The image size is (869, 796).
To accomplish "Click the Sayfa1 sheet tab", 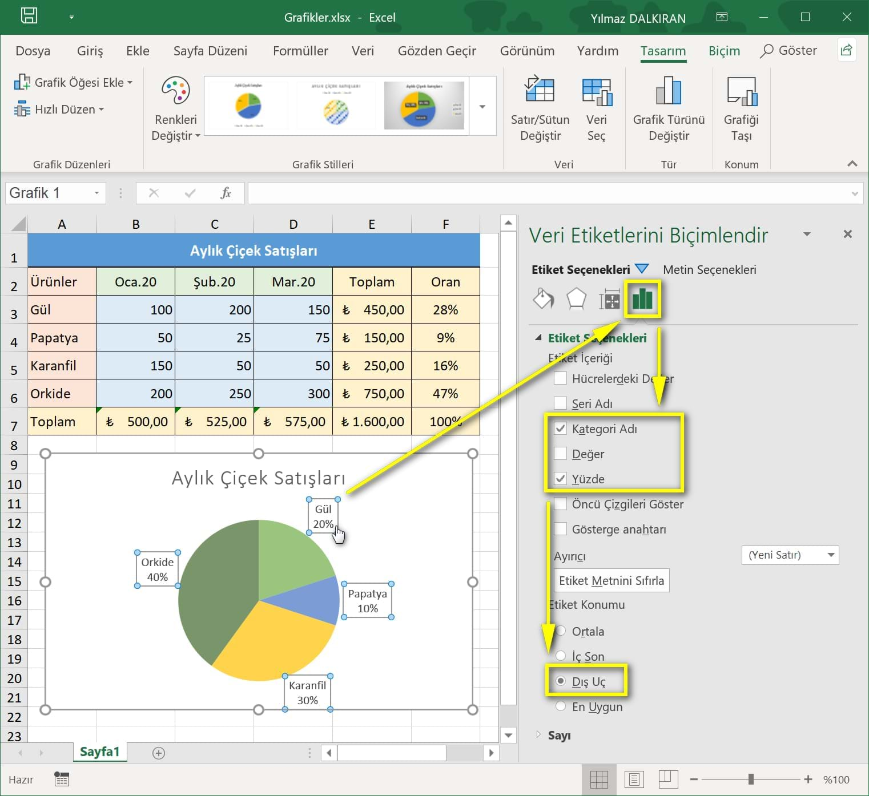I will tap(100, 751).
